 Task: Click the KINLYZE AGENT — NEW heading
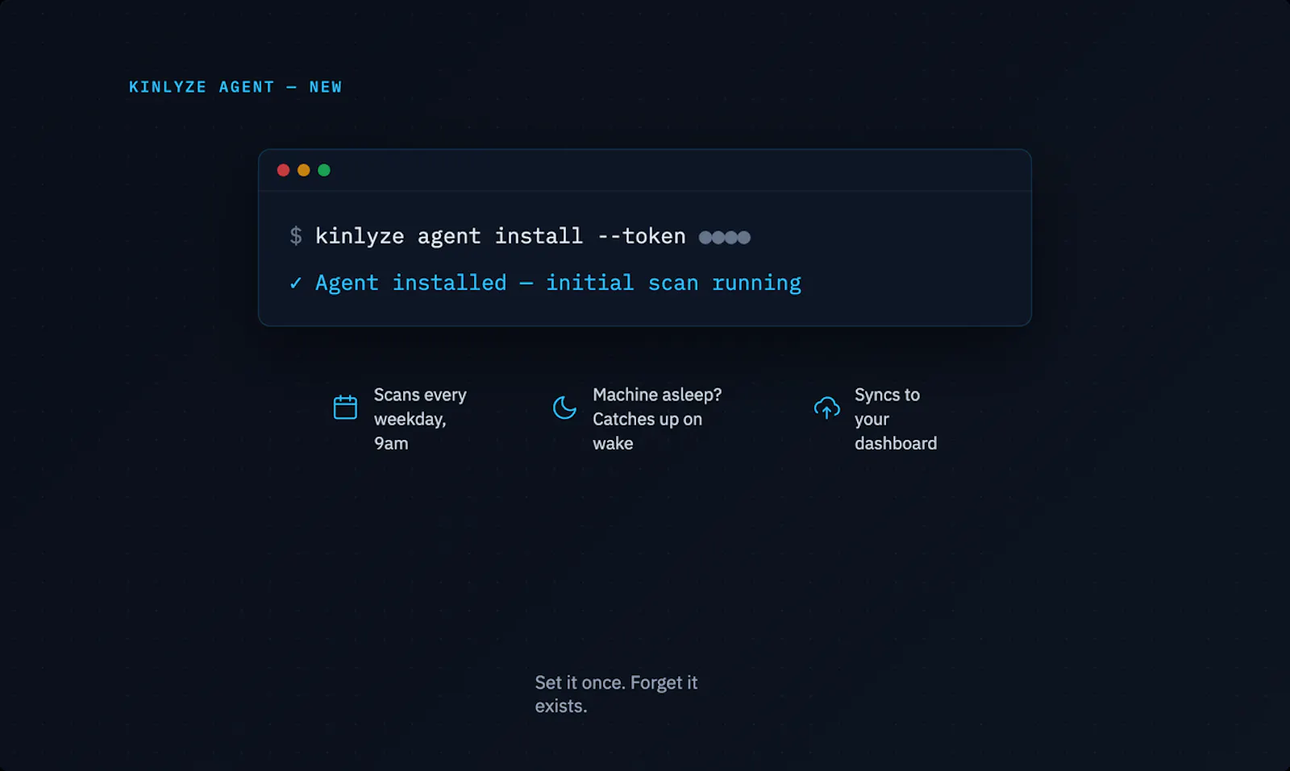click(235, 87)
